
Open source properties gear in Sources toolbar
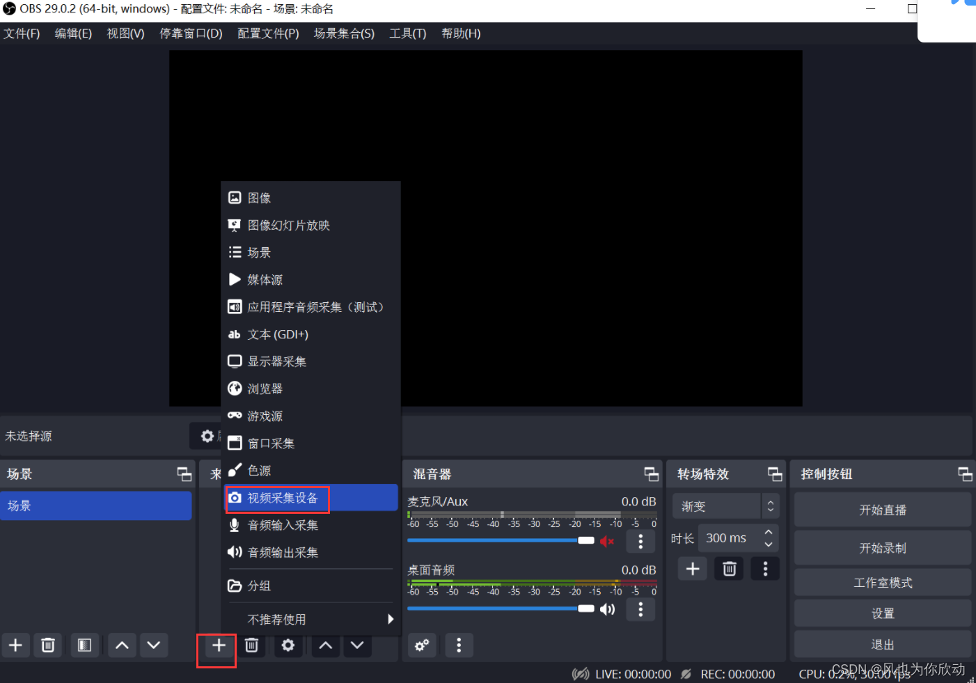[288, 645]
